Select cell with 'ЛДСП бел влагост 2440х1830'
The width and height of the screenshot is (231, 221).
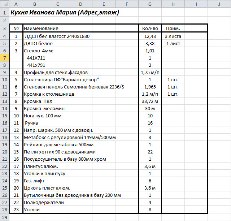pos(57,36)
